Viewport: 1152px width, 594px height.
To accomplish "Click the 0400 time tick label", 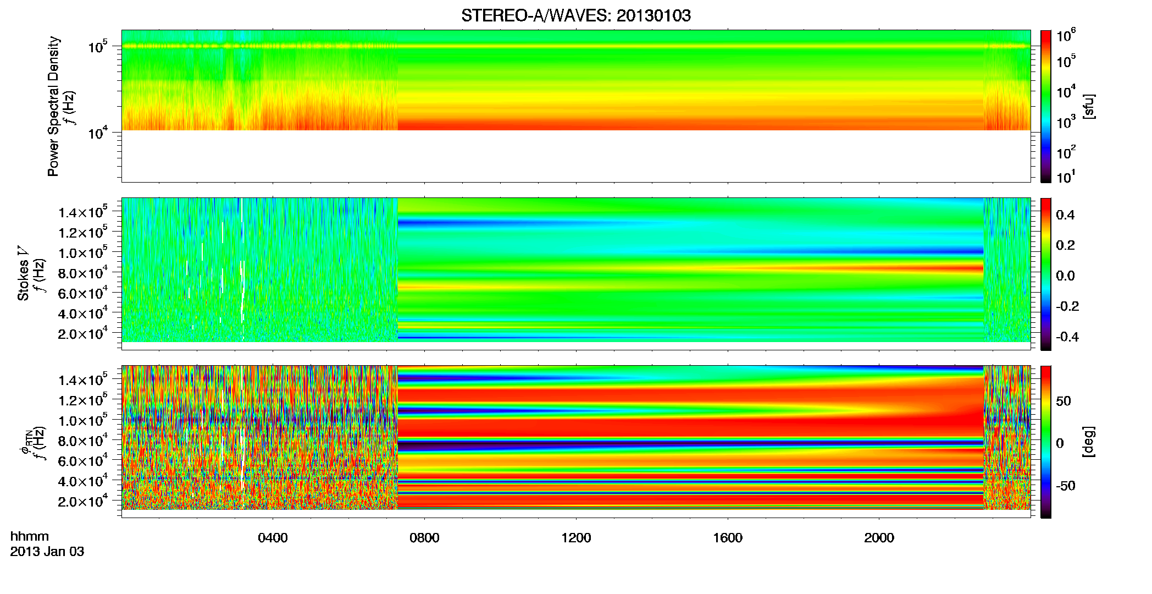I will pos(273,537).
